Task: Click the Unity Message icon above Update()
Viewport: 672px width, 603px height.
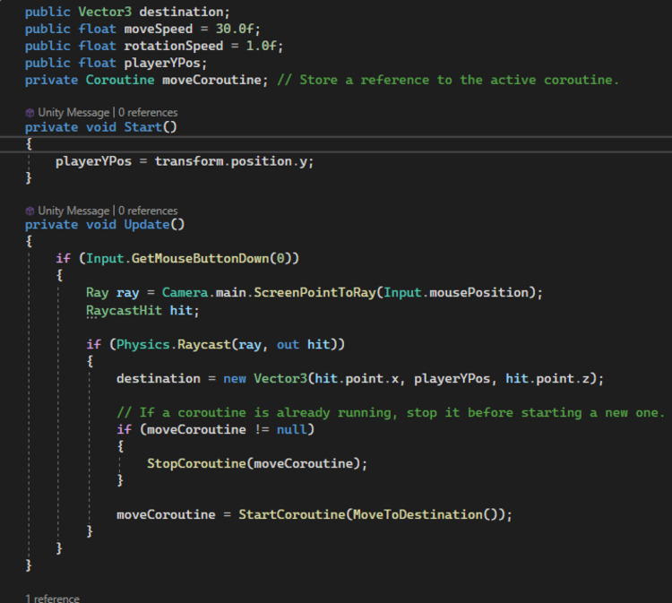Action: (30, 211)
